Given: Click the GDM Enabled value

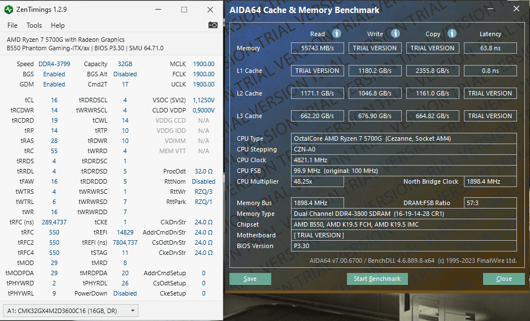Looking at the screenshot, I should [x=54, y=84].
